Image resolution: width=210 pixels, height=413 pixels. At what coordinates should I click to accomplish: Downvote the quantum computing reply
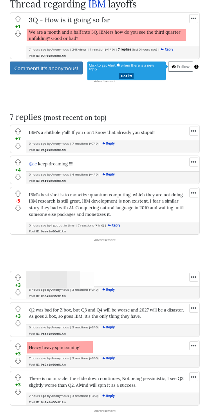(x=18, y=208)
